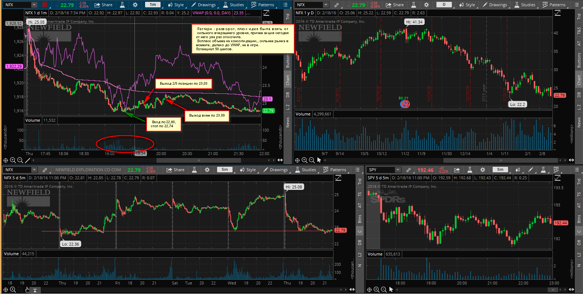Viewport: 583px width, 294px height.
Task: Zoom in on the SPY chart
Action: click(x=377, y=290)
